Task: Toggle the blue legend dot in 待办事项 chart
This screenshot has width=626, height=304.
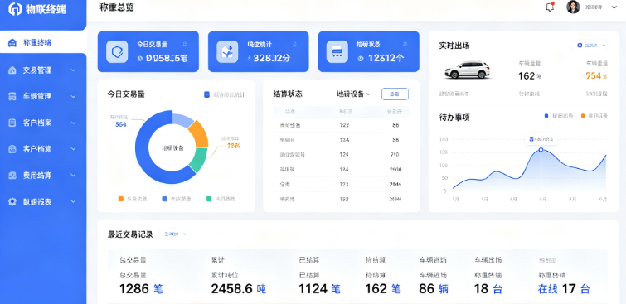Action: [546, 116]
